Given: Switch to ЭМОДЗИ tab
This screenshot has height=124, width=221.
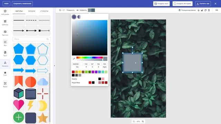Looking at the screenshot, I should coord(31,11).
